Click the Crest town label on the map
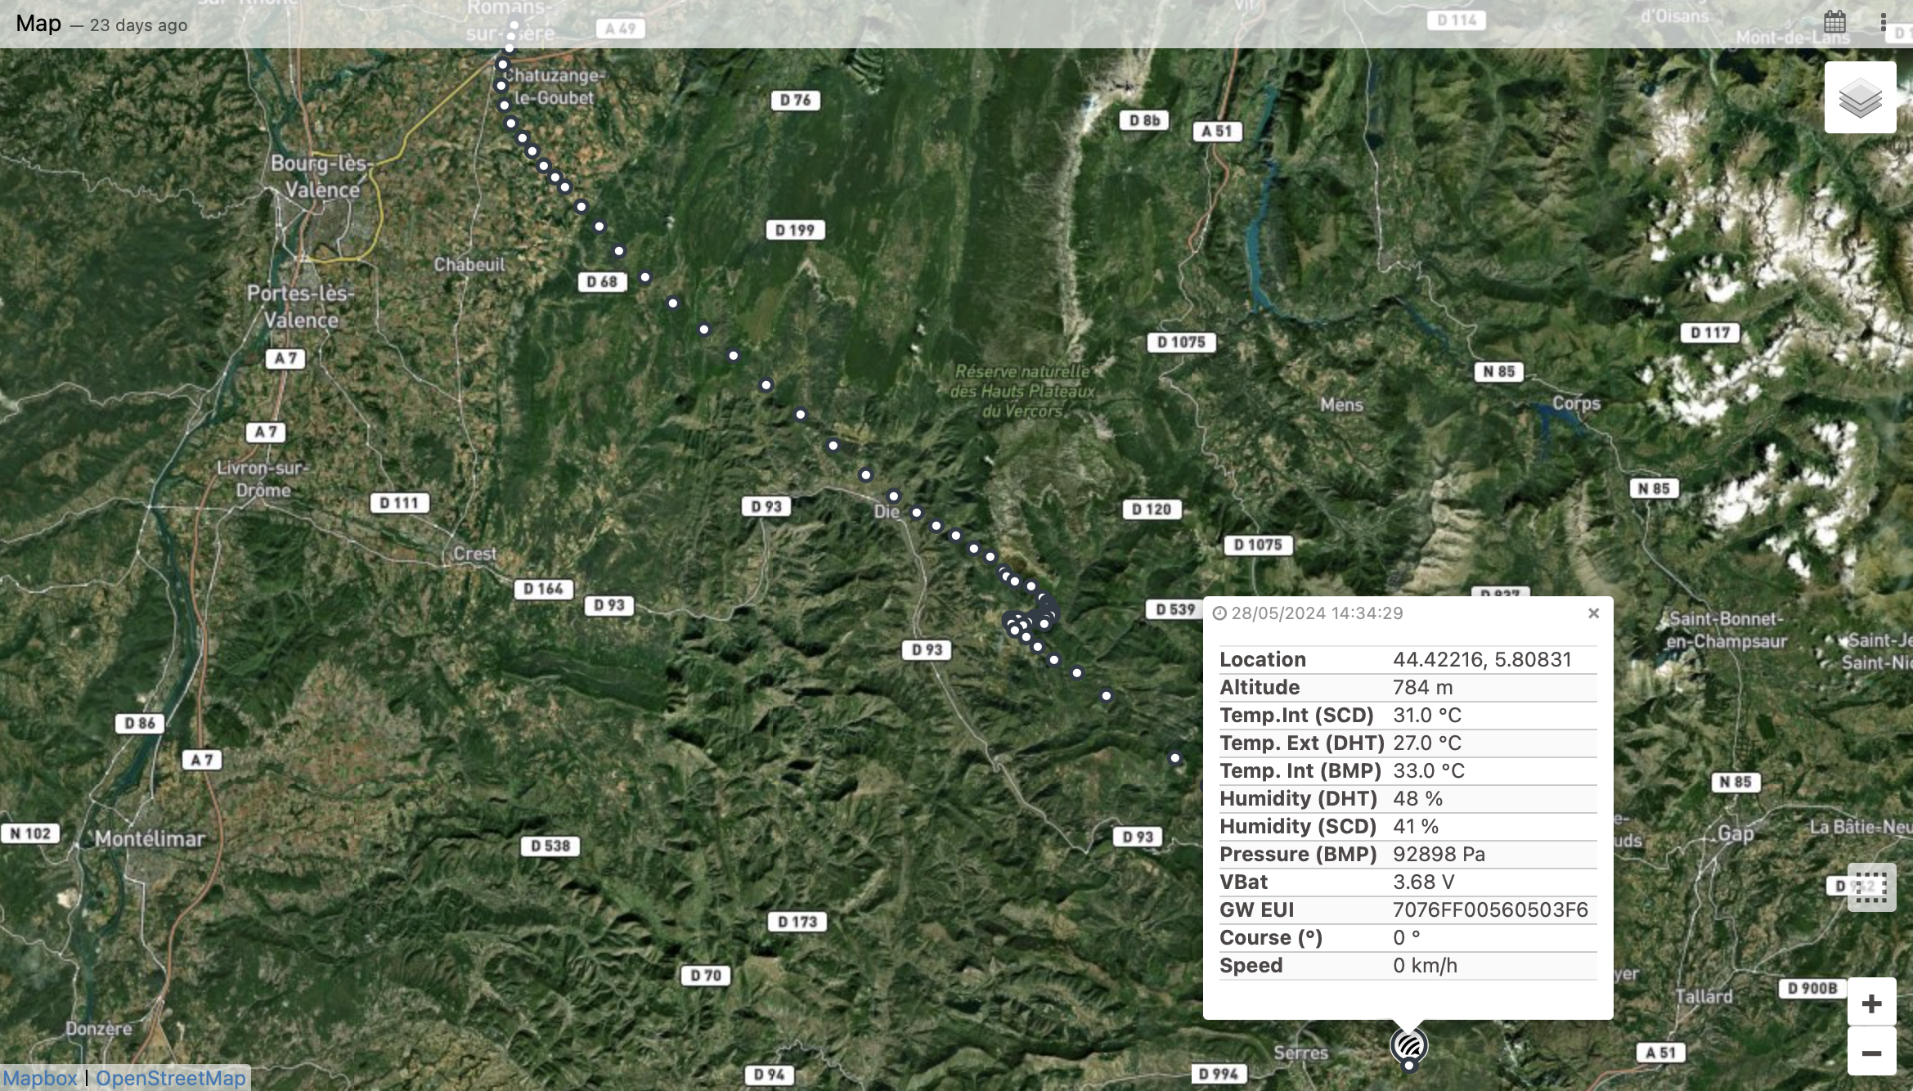Viewport: 1913px width, 1091px height. coord(474,554)
